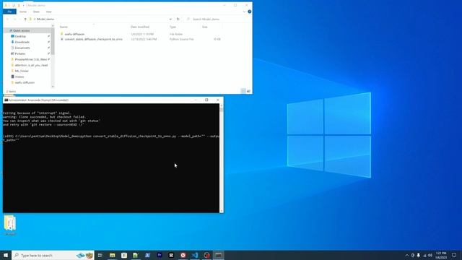
Task: Open the Action Center notifications icon
Action: pos(454,255)
